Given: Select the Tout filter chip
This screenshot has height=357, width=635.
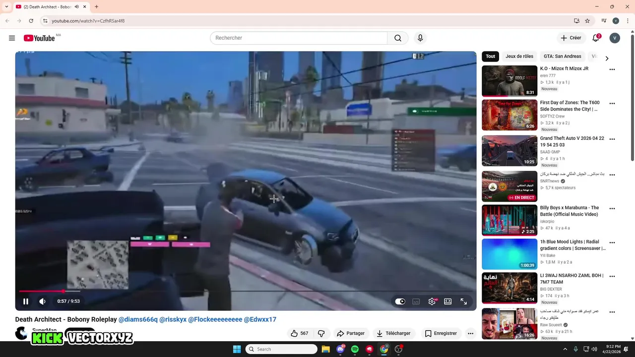Looking at the screenshot, I should (490, 57).
